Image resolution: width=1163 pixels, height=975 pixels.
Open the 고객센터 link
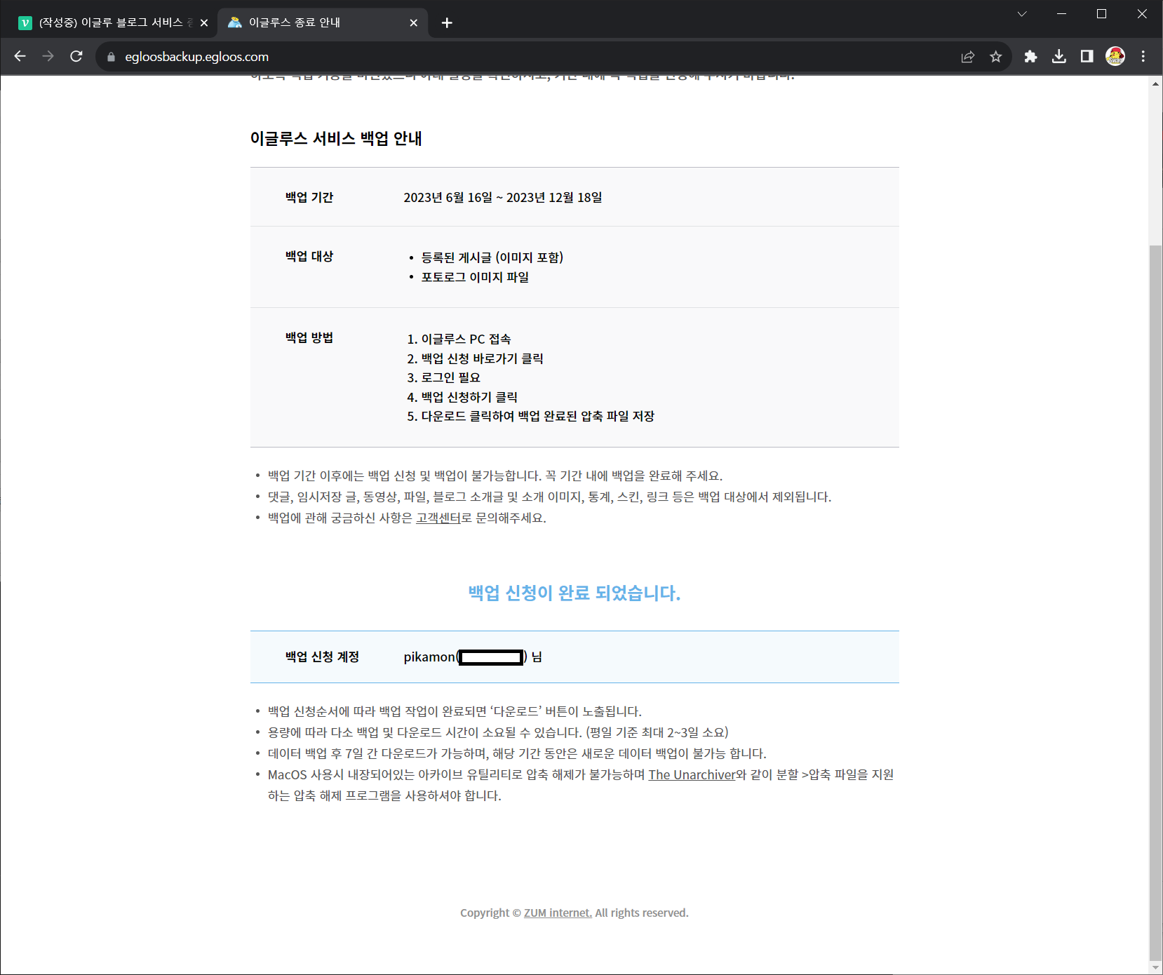pyautogui.click(x=438, y=518)
